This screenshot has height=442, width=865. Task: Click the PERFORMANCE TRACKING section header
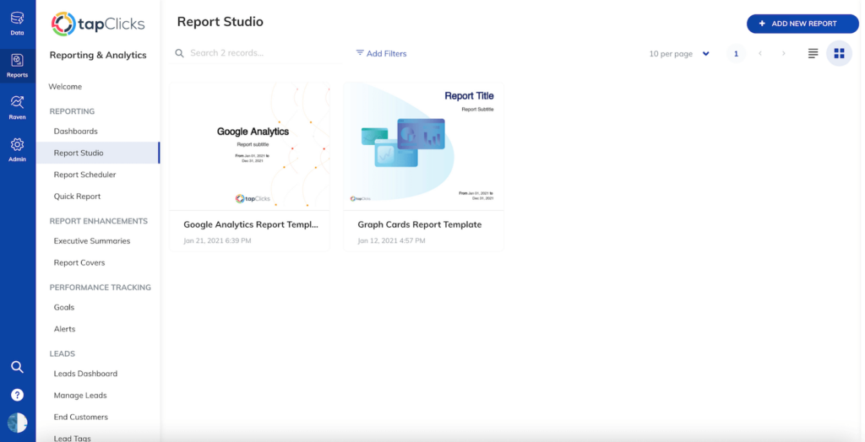[x=101, y=288]
